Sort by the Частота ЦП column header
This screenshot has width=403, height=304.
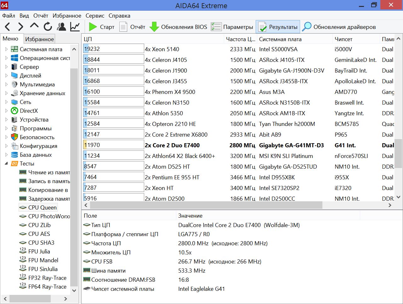pyautogui.click(x=241, y=39)
